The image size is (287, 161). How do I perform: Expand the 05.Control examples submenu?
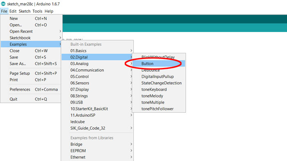point(97,77)
